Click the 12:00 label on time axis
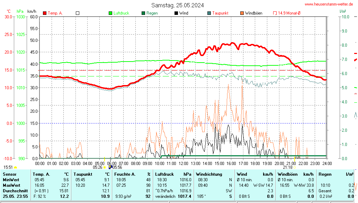Viewport: 358px width, 203px height. click(183, 163)
